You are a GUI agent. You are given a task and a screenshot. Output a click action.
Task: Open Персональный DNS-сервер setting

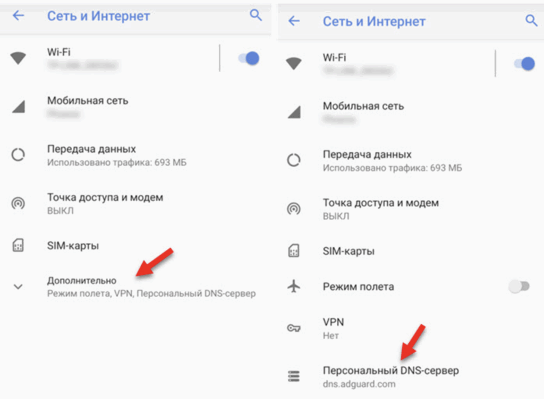(411, 377)
